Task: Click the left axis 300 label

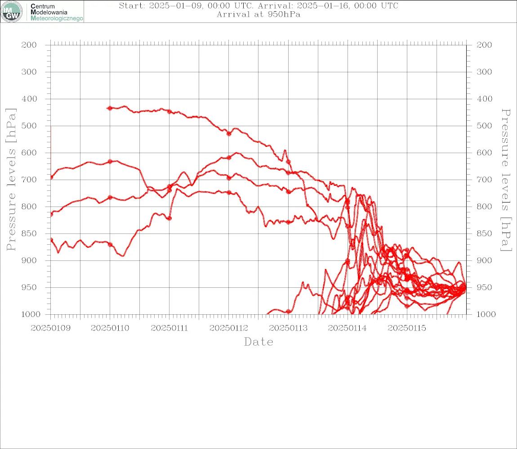Action: click(29, 72)
